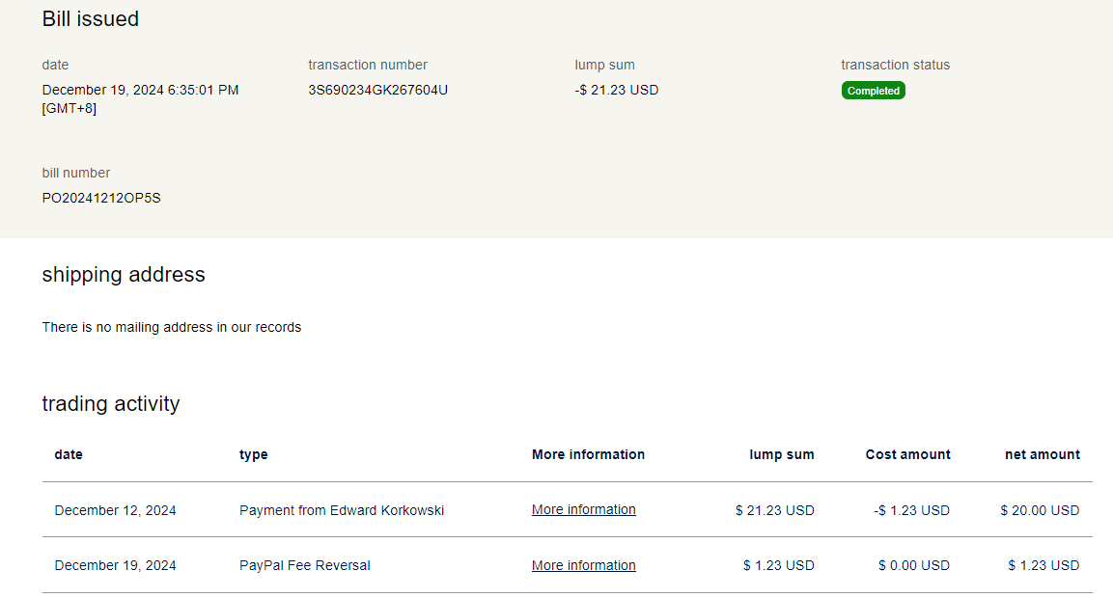Screen dimensions: 1113x598
Task: Click the Cost amount column header
Action: [907, 454]
